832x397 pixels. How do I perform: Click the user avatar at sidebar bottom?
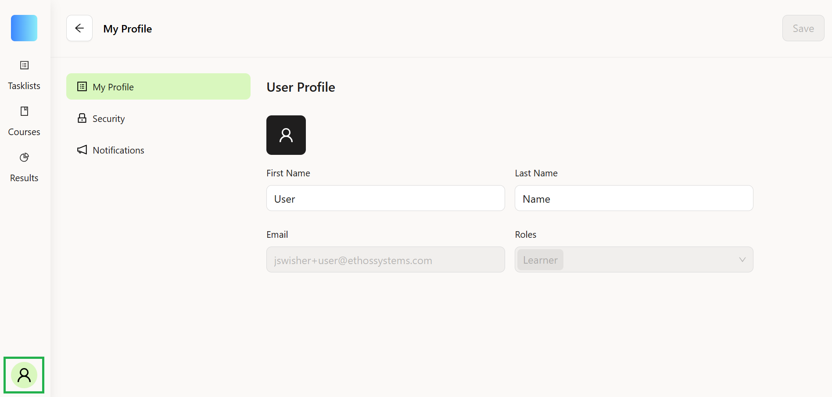tap(24, 375)
